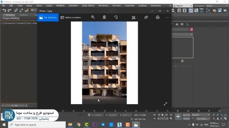The image size is (229, 128).
Task: Open the Motion circle panel tab
Action: click(177, 25)
